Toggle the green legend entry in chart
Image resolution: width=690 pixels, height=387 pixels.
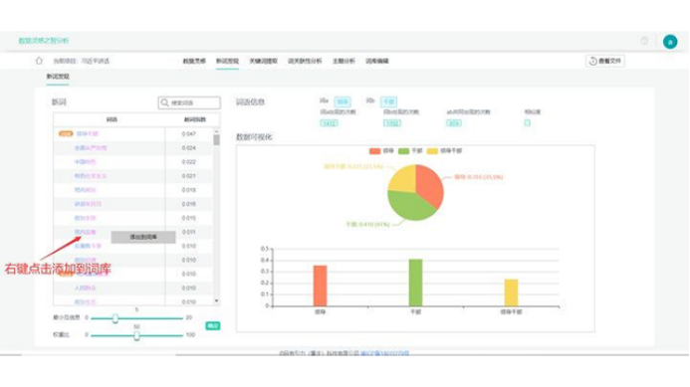pos(403,151)
